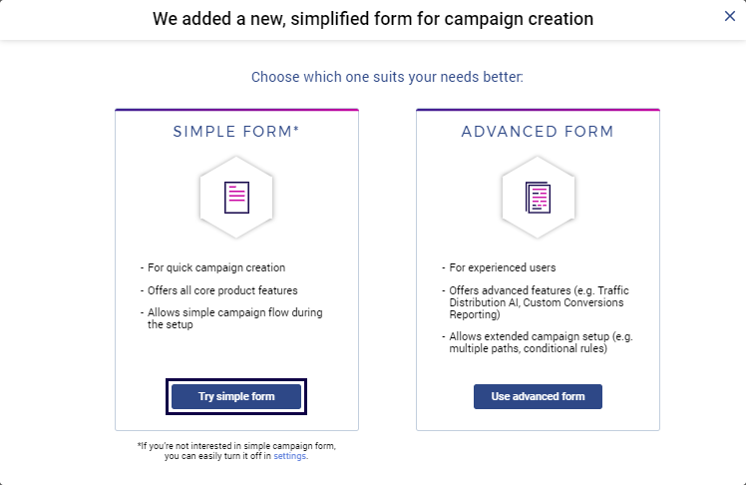This screenshot has height=485, width=746.
Task: Click the ADVANCED FORM heading
Action: pos(538,132)
